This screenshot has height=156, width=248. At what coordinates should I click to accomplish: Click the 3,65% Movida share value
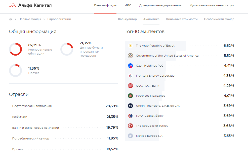tap(229, 136)
